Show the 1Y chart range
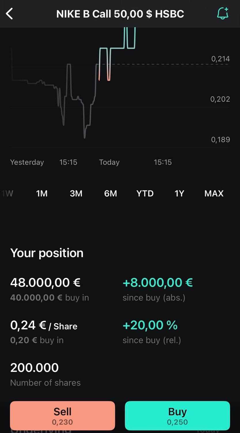 coord(179,193)
